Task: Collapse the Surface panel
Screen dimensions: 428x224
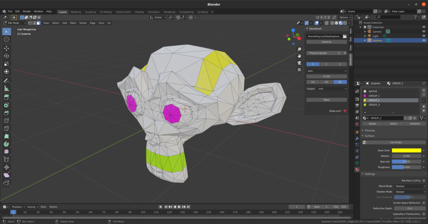Action: (x=369, y=136)
